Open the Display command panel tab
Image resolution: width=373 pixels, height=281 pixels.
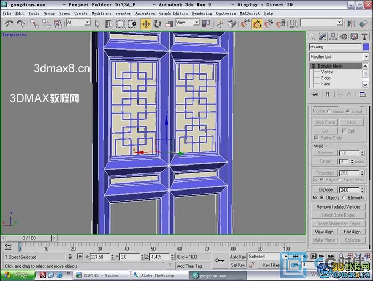(x=354, y=37)
